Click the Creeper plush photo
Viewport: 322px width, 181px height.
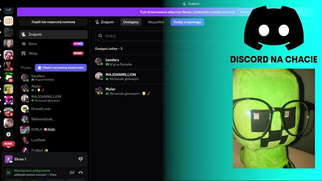[x=274, y=118]
